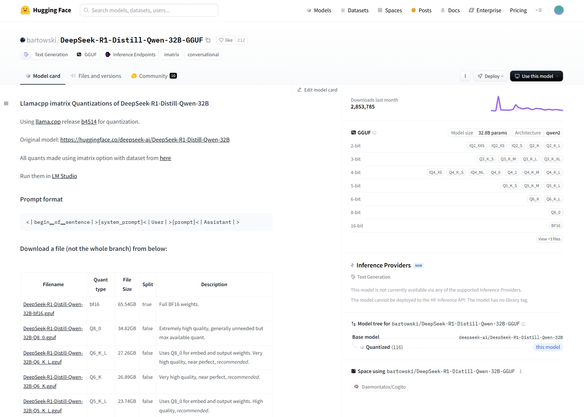Screen dimensions: 584x417
Task: Click the heart like button
Action: point(226,40)
